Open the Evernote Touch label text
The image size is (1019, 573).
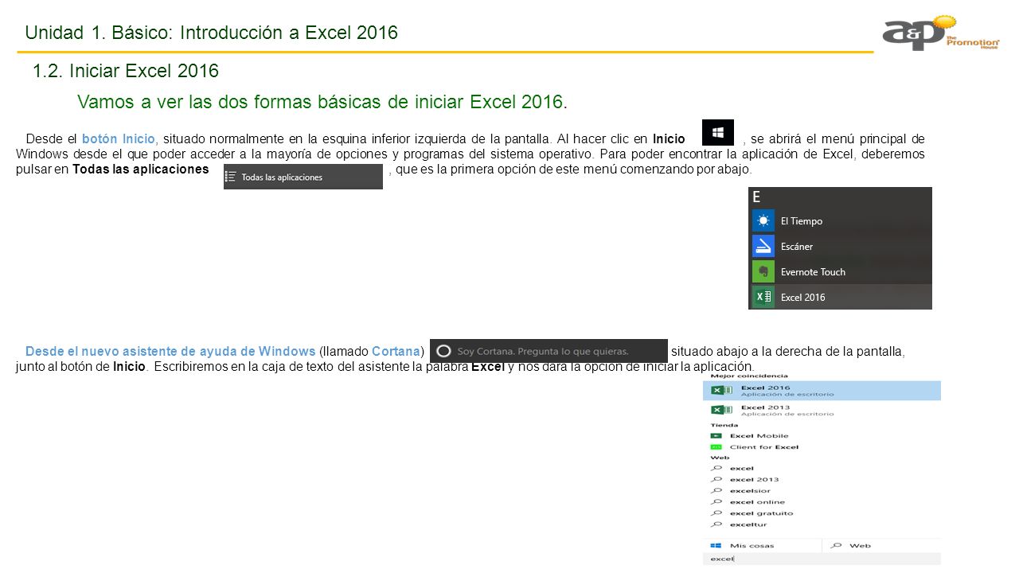pos(813,272)
